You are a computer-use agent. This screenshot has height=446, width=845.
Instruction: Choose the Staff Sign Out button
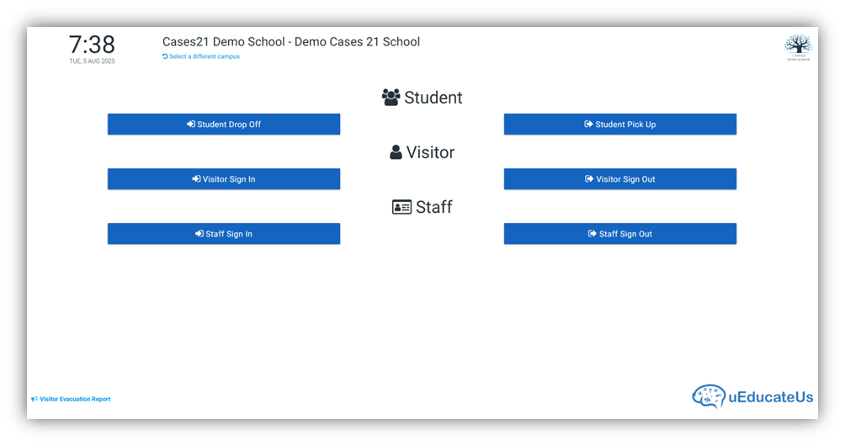click(620, 234)
